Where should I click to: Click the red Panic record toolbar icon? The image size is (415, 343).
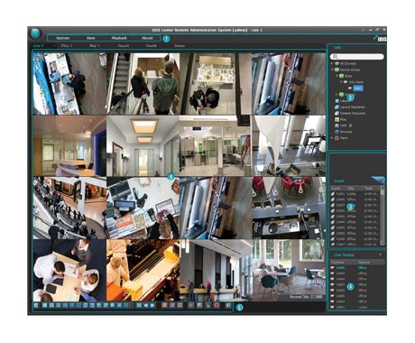(217, 305)
